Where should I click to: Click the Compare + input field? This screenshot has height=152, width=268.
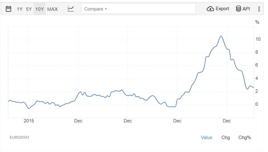coord(138,9)
